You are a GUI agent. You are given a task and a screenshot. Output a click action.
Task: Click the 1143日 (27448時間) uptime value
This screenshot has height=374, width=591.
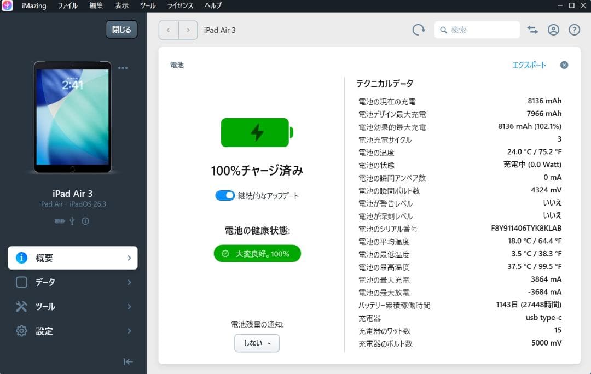click(529, 305)
